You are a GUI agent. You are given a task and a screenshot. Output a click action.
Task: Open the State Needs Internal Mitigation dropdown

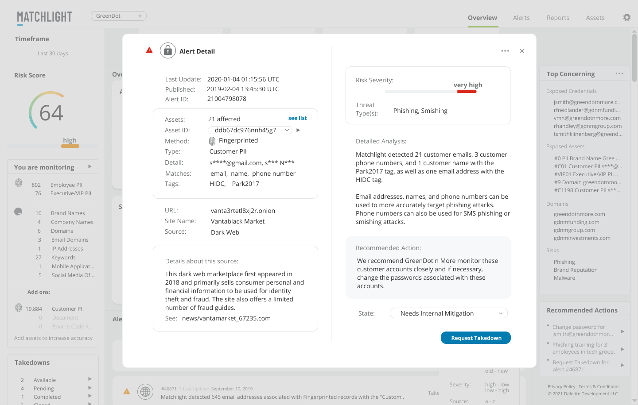[x=449, y=313]
